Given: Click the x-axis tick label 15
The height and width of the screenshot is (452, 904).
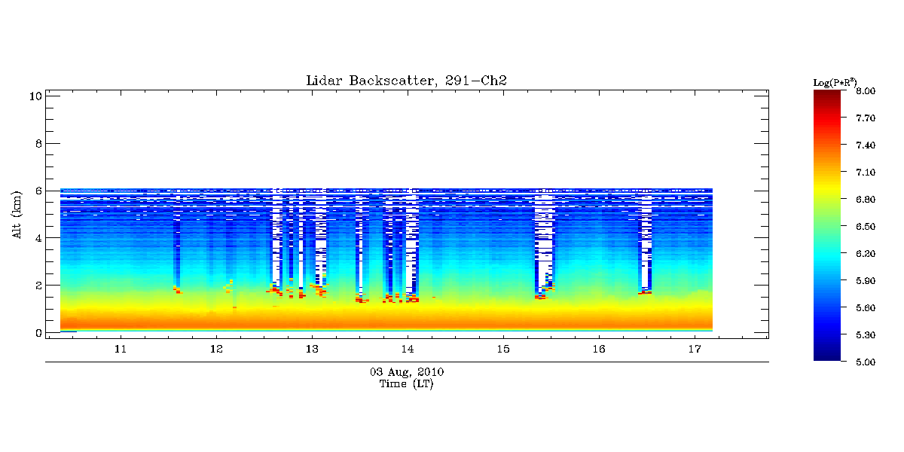Looking at the screenshot, I should [x=503, y=350].
